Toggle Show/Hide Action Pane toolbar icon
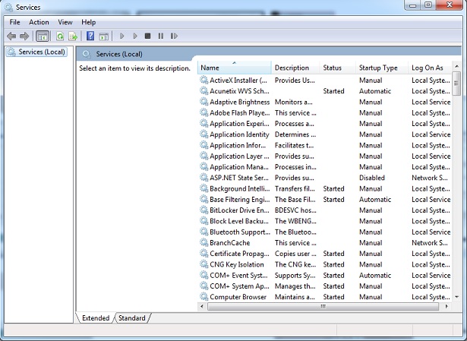This screenshot has width=467, height=341. click(x=103, y=36)
